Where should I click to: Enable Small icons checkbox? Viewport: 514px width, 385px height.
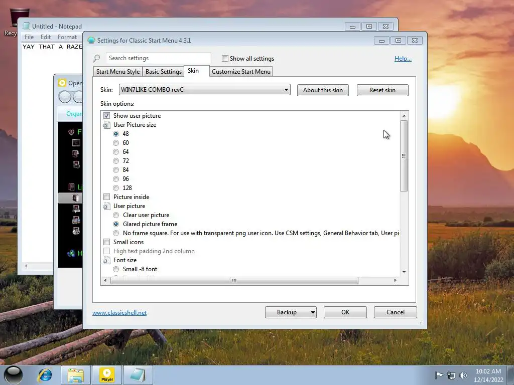click(x=106, y=242)
